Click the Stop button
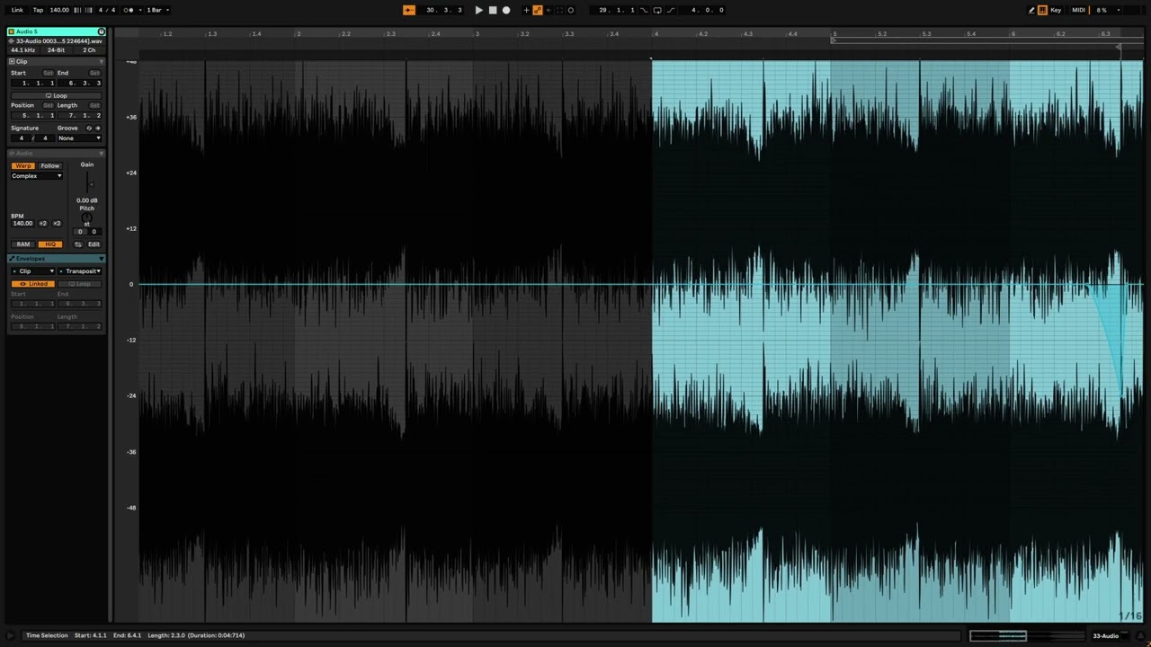1151x647 pixels. 492,10
